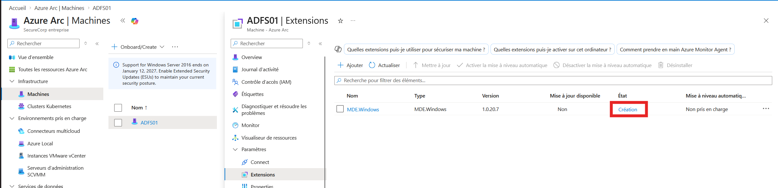Viewport: 778px width, 188px height.
Task: Tick the MDE.Windows extension checkbox
Action: [340, 109]
